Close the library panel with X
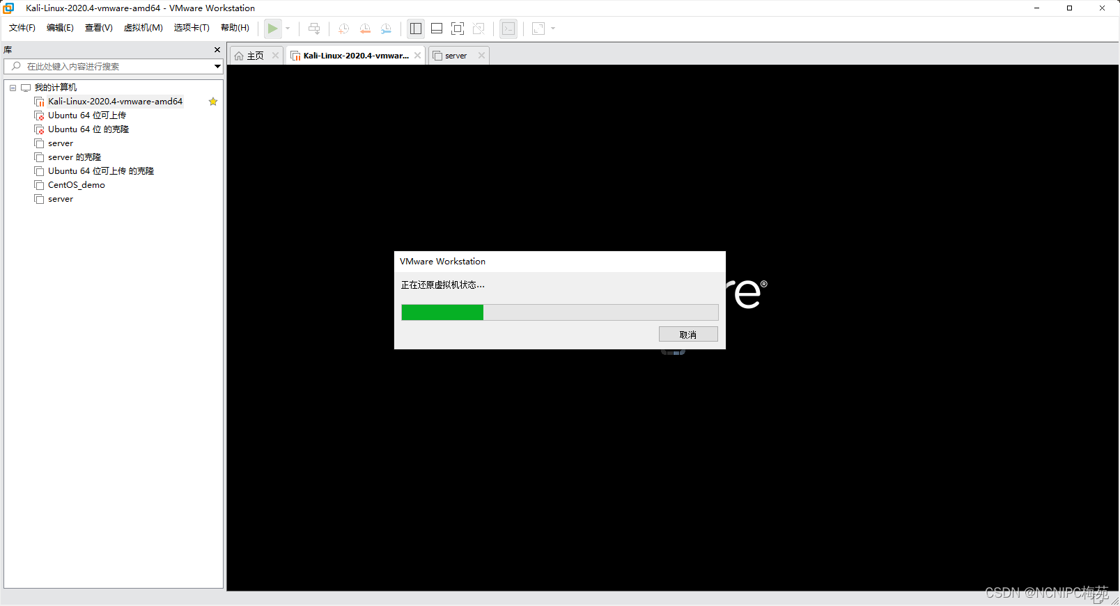1120x606 pixels. pyautogui.click(x=217, y=50)
